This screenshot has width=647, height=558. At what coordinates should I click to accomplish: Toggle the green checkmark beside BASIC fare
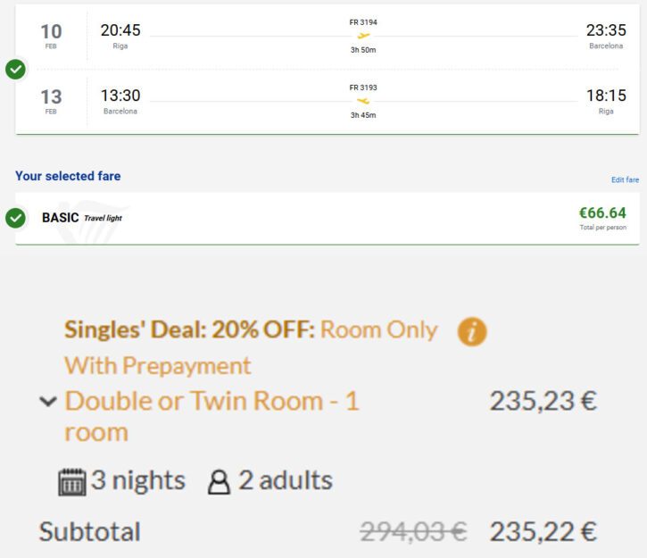pyautogui.click(x=16, y=218)
